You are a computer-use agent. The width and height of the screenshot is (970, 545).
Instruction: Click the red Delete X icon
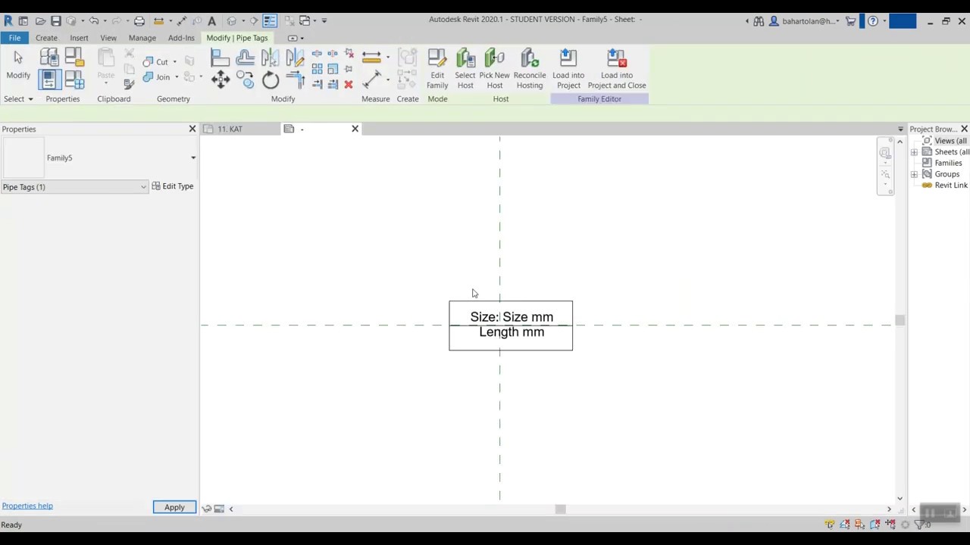tap(349, 84)
